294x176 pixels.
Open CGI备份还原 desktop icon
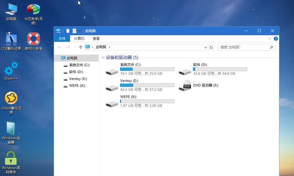click(11, 41)
